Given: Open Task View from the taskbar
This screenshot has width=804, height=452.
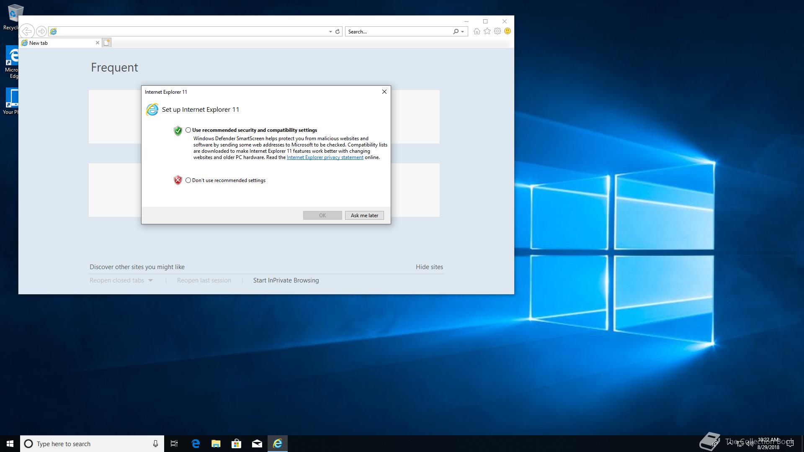Looking at the screenshot, I should pyautogui.click(x=174, y=444).
